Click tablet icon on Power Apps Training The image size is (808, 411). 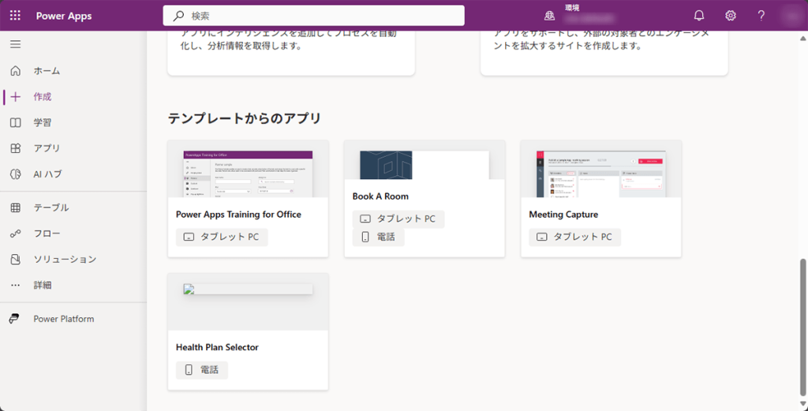189,237
